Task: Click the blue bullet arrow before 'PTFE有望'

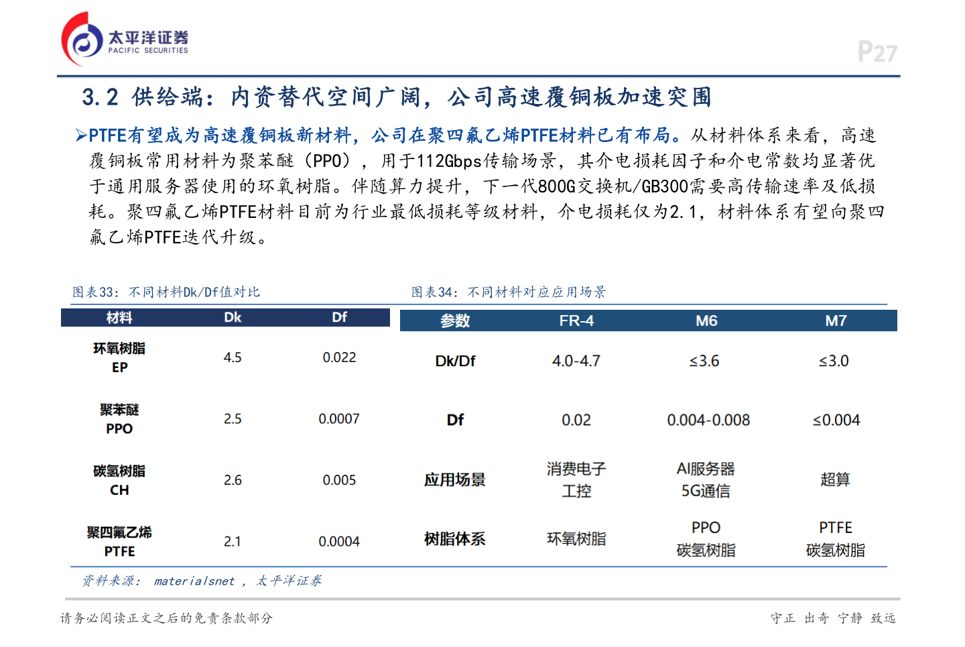Action: pyautogui.click(x=81, y=136)
